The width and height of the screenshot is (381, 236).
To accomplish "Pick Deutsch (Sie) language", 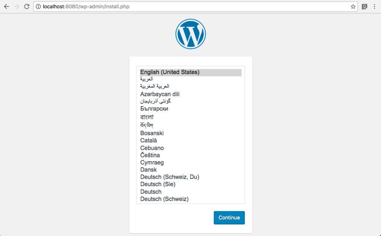I will [x=191, y=184].
